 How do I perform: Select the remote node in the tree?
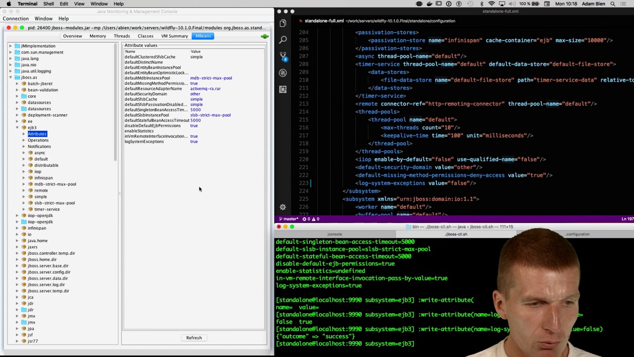[41, 190]
